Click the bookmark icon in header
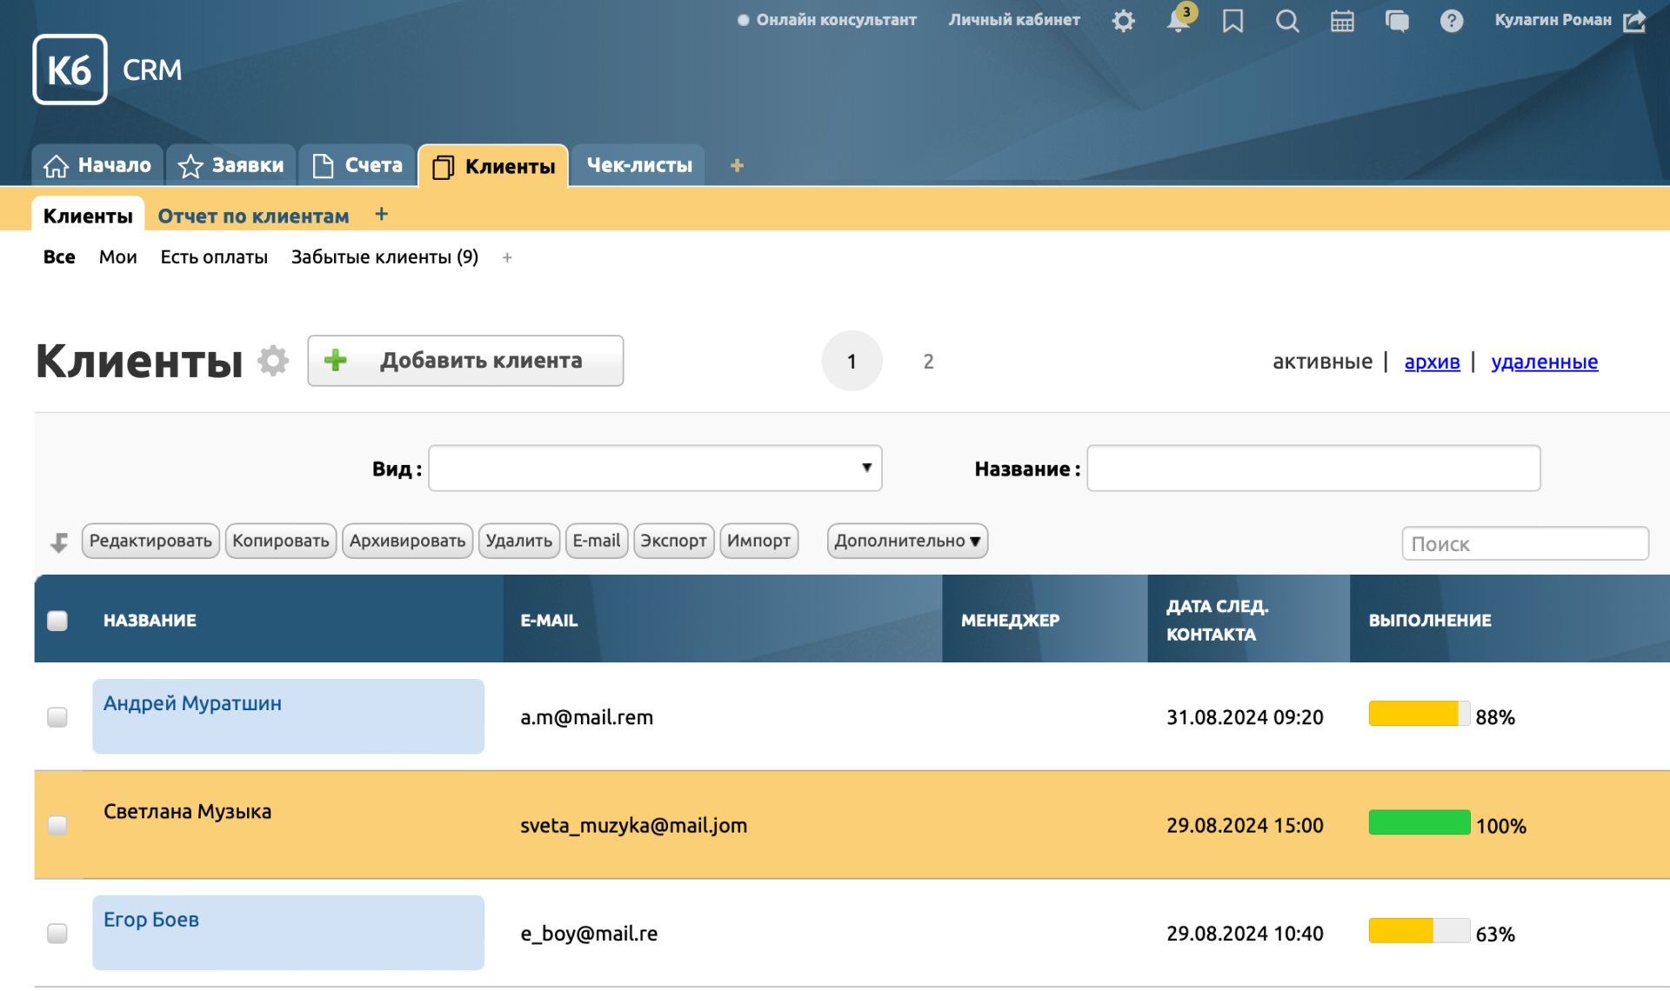The image size is (1670, 991). coord(1232,21)
